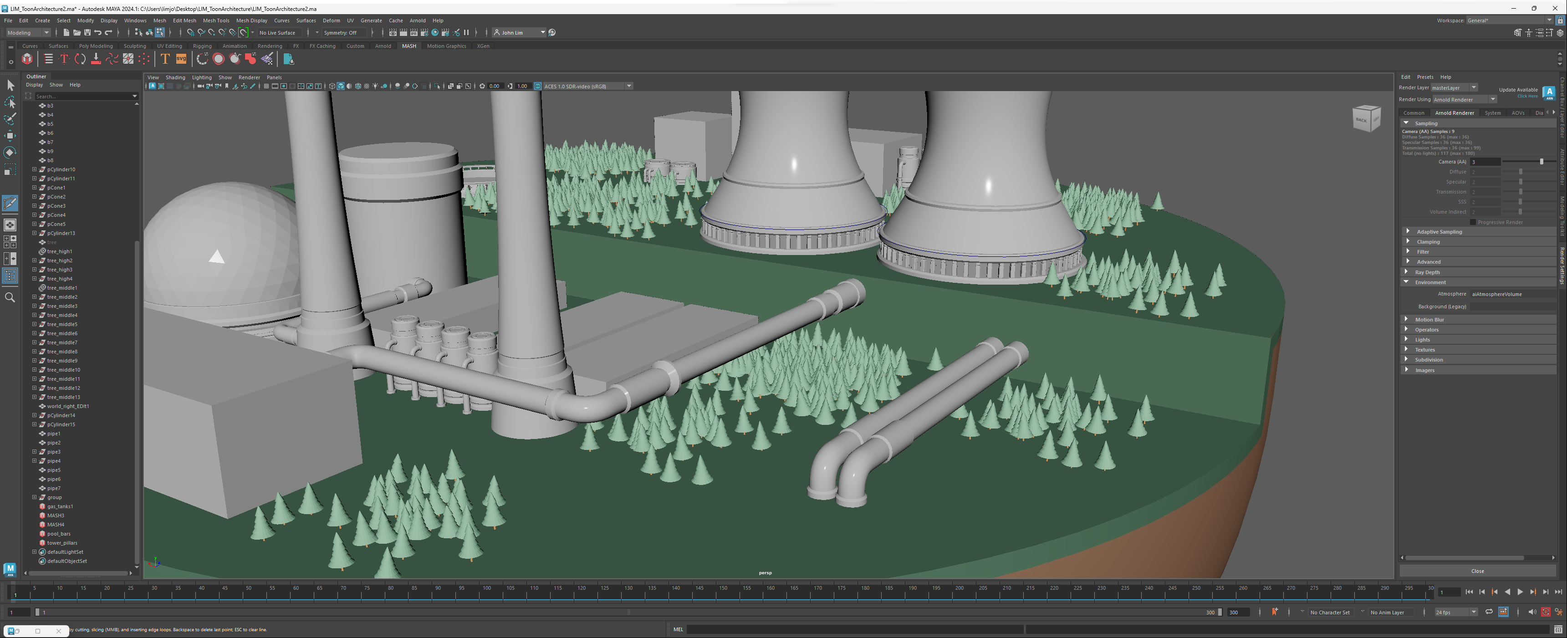Click the Create MASH Network shelf icon
Image resolution: width=1567 pixels, height=638 pixels.
tap(27, 59)
